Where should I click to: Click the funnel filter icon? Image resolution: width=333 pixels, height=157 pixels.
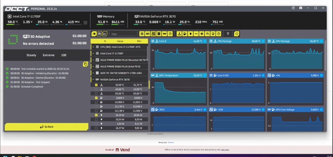point(228,34)
